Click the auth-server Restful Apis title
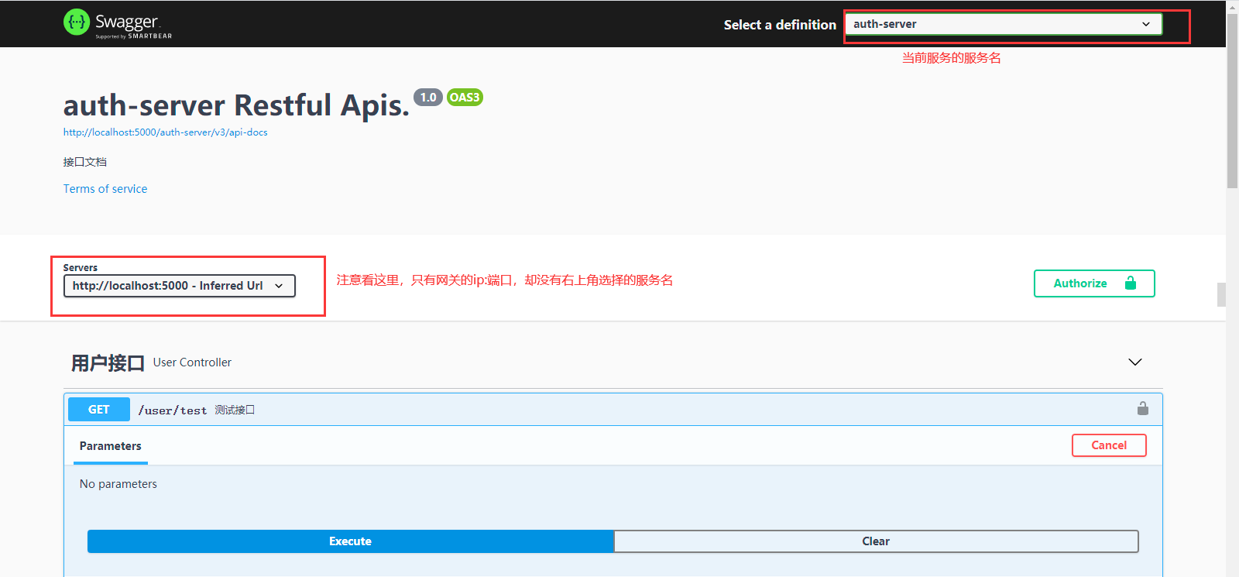The image size is (1239, 577). (x=236, y=105)
